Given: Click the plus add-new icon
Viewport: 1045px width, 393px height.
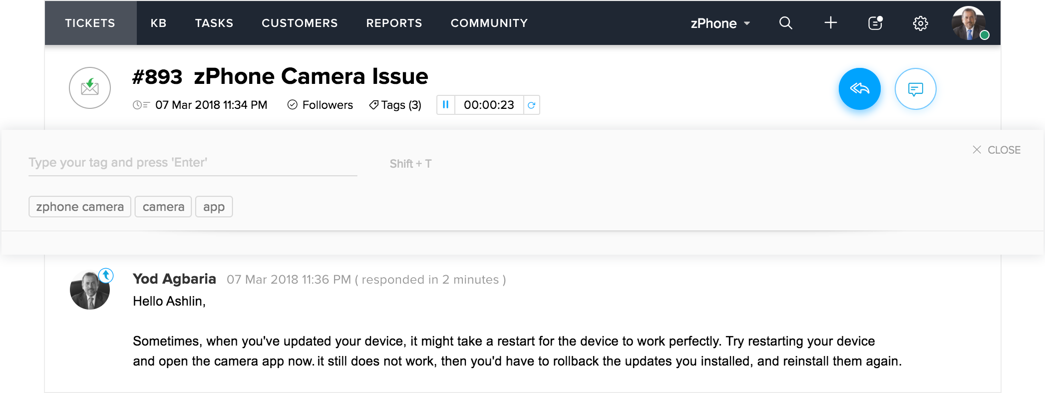Looking at the screenshot, I should [830, 23].
